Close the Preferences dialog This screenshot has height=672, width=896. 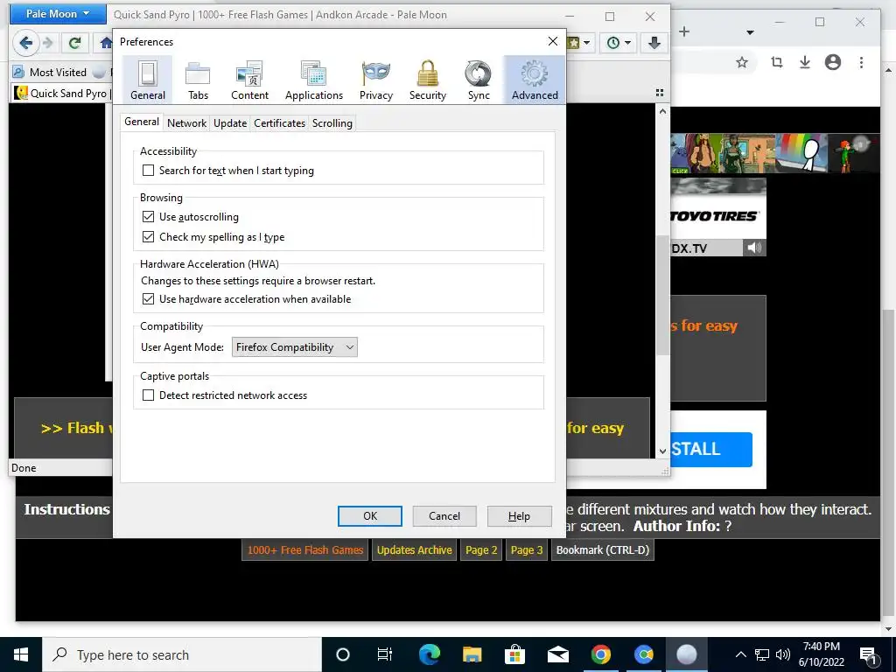pos(553,41)
